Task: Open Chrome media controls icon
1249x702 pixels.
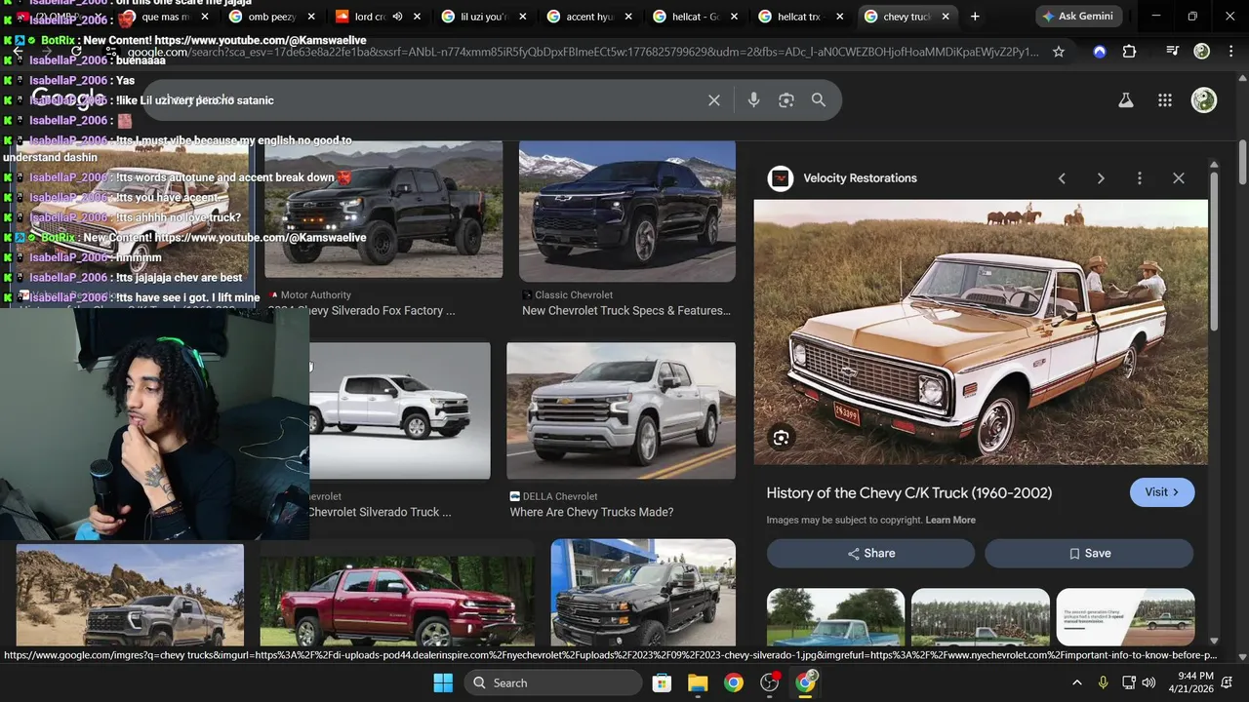Action: [1173, 52]
